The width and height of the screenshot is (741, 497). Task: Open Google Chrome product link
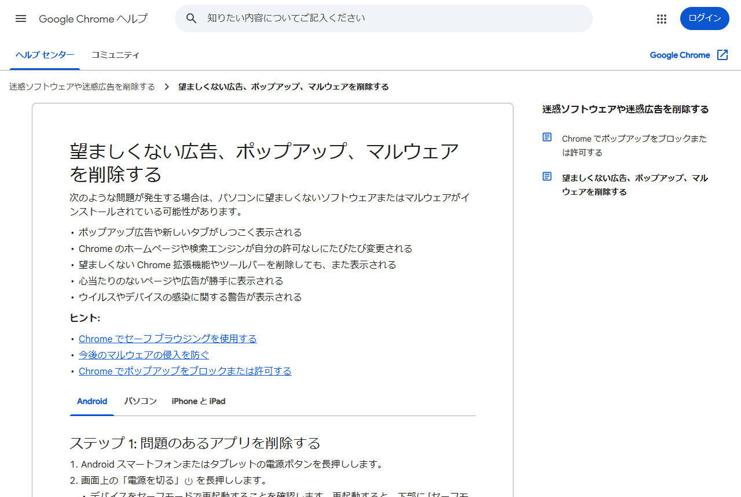pos(680,55)
